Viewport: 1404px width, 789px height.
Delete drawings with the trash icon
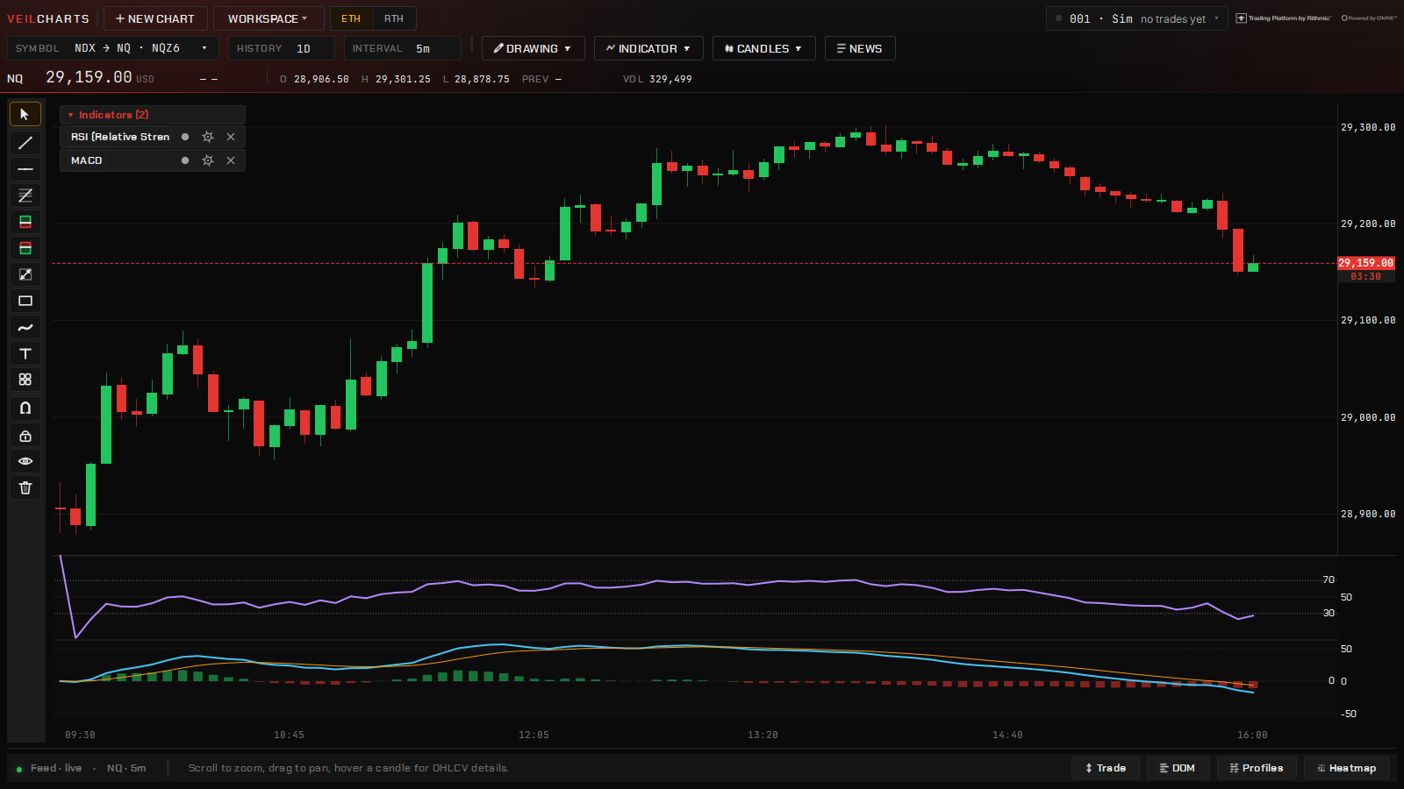coord(25,487)
